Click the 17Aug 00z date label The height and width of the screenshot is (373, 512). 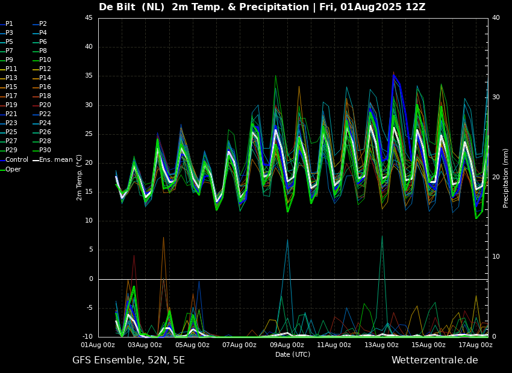pos(476,345)
